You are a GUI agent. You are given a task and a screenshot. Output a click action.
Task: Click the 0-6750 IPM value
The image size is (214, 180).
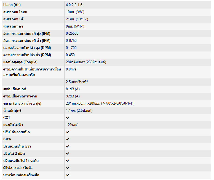(71, 41)
